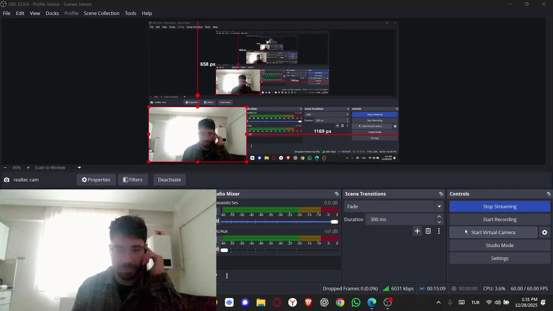The height and width of the screenshot is (311, 553).
Task: Increase transition duration with up arrow
Action: pos(439,217)
